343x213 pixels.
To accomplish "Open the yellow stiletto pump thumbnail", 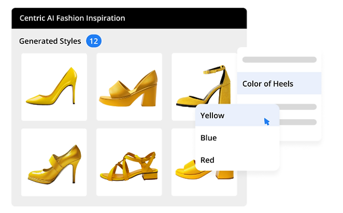I will (x=54, y=87).
